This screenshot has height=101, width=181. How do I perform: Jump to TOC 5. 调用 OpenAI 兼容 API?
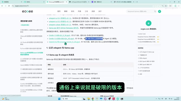(x=145, y=65)
